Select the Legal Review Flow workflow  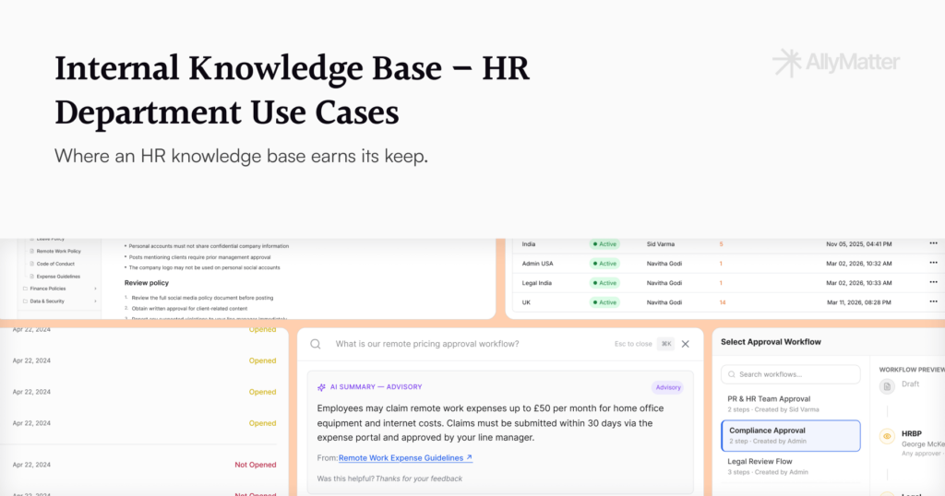pyautogui.click(x=790, y=466)
